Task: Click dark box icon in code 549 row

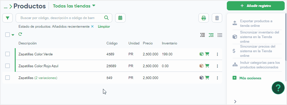Action: (x=201, y=78)
